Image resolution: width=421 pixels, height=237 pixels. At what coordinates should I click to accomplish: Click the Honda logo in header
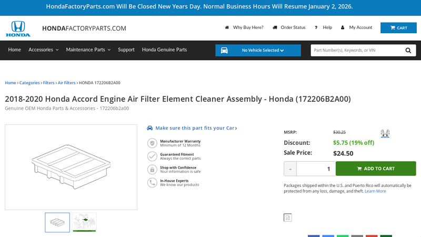(x=18, y=28)
